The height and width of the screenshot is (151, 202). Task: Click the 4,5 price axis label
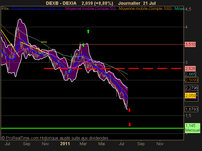pyautogui.click(x=188, y=9)
